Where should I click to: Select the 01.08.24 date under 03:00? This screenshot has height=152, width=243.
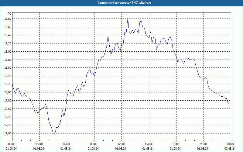(x=39, y=149)
